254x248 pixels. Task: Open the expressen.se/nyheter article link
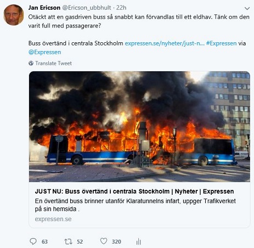coord(165,43)
